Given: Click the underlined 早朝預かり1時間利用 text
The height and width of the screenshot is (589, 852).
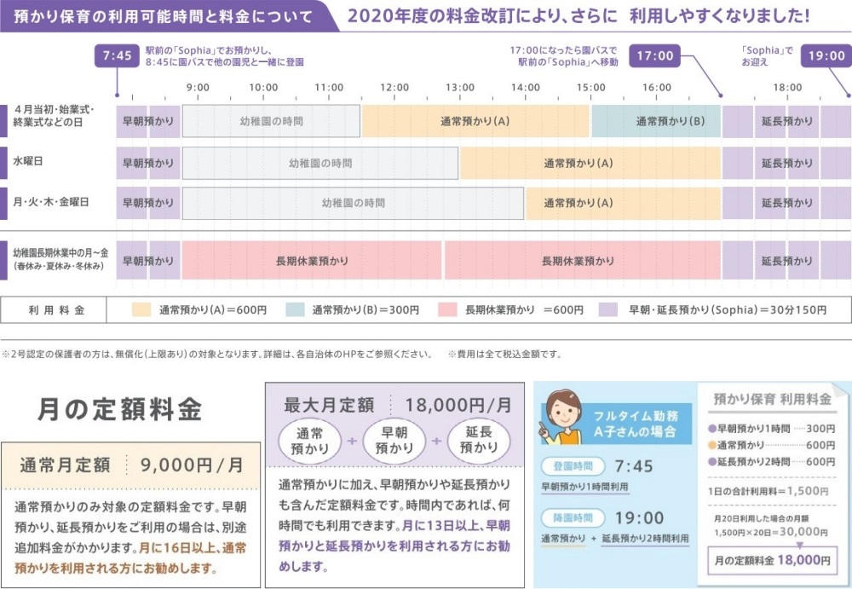Looking at the screenshot, I should coord(584,487).
